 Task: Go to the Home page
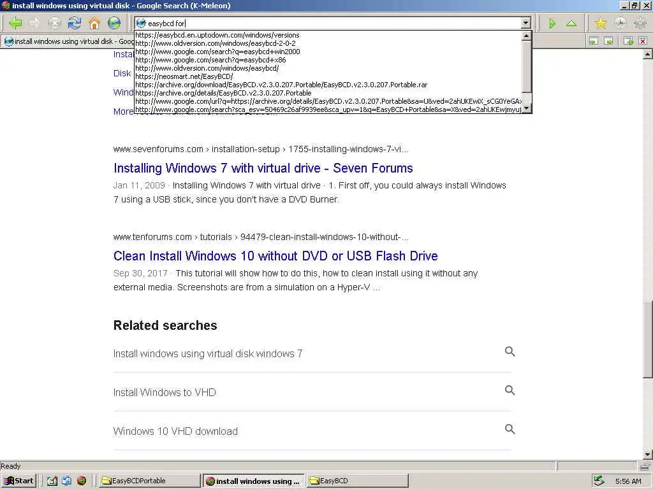coord(94,23)
